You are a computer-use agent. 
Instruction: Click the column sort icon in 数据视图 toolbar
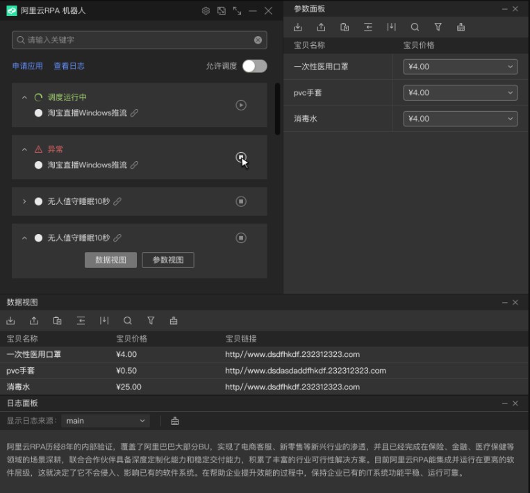[x=104, y=320]
